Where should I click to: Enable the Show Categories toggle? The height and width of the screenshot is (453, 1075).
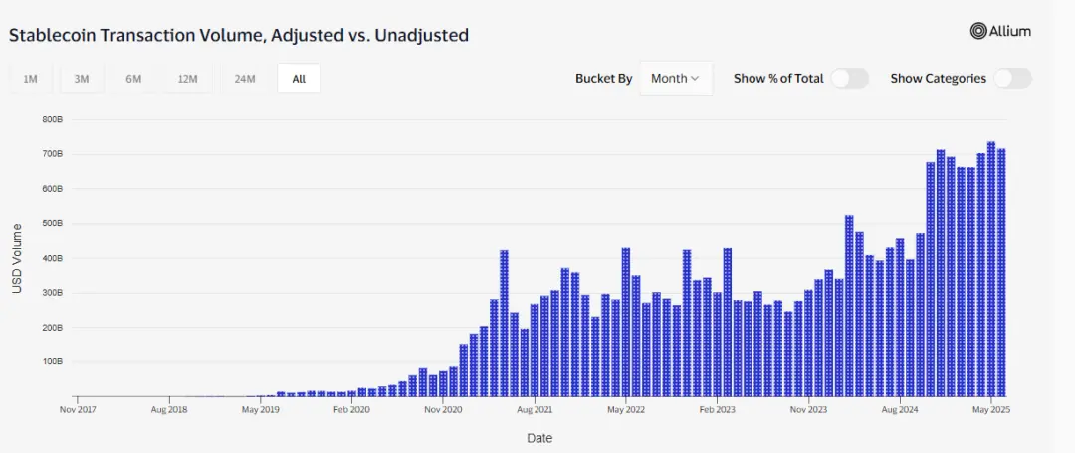pos(1012,78)
